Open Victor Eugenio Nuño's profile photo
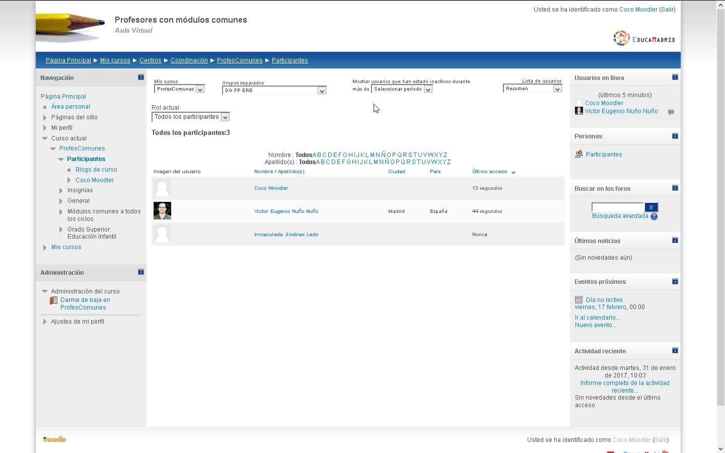 pos(162,210)
